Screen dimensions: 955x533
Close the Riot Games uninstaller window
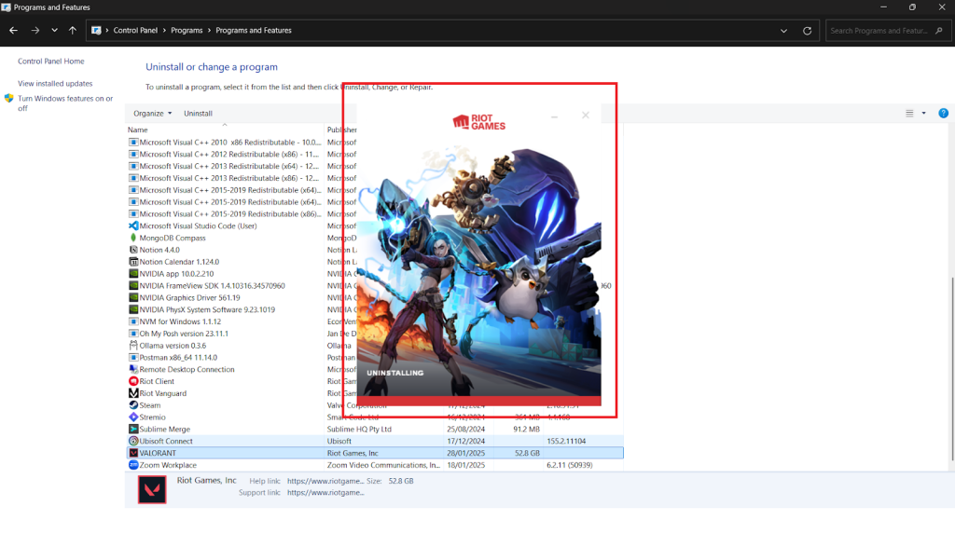point(586,115)
